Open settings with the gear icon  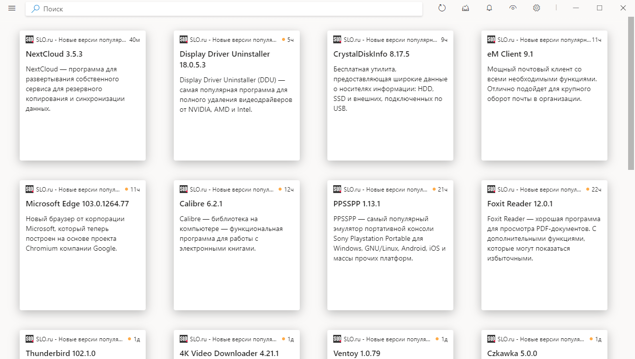point(537,8)
